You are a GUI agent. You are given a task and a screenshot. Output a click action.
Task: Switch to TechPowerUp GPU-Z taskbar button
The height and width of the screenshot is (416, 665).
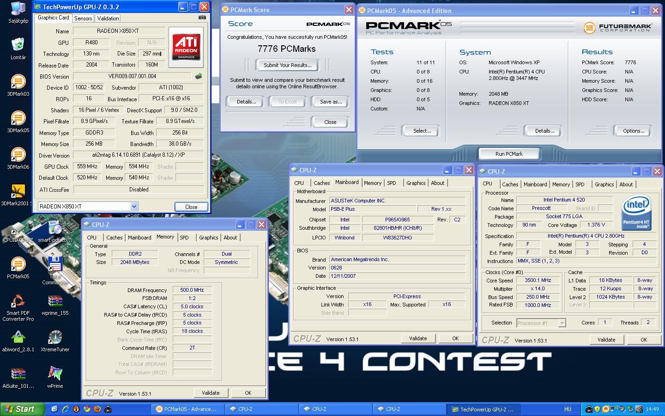pos(483,409)
